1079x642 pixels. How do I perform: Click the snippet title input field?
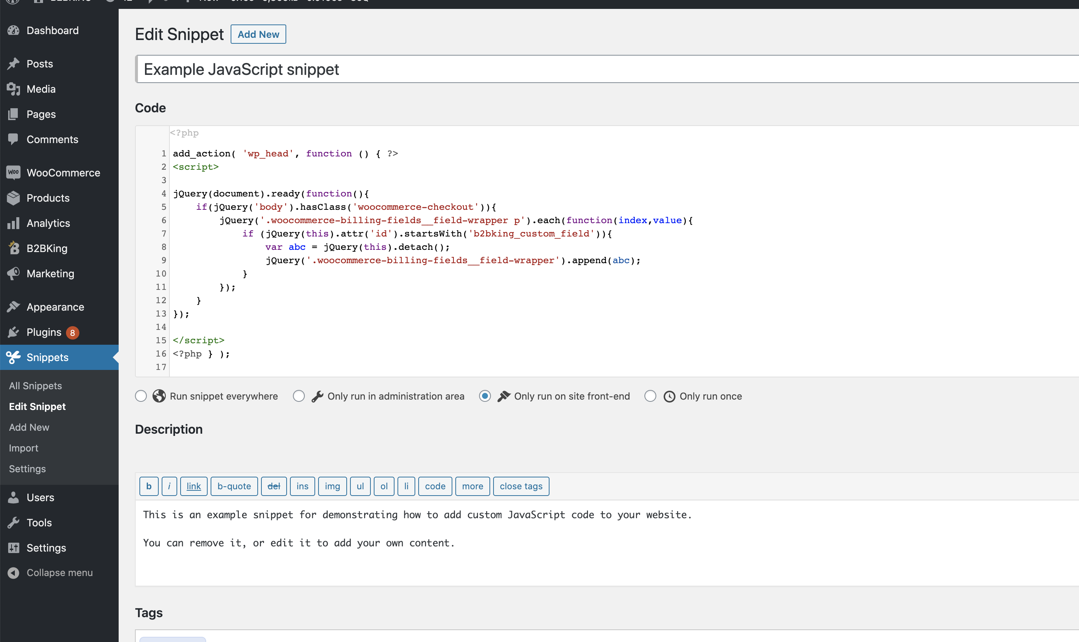click(607, 69)
